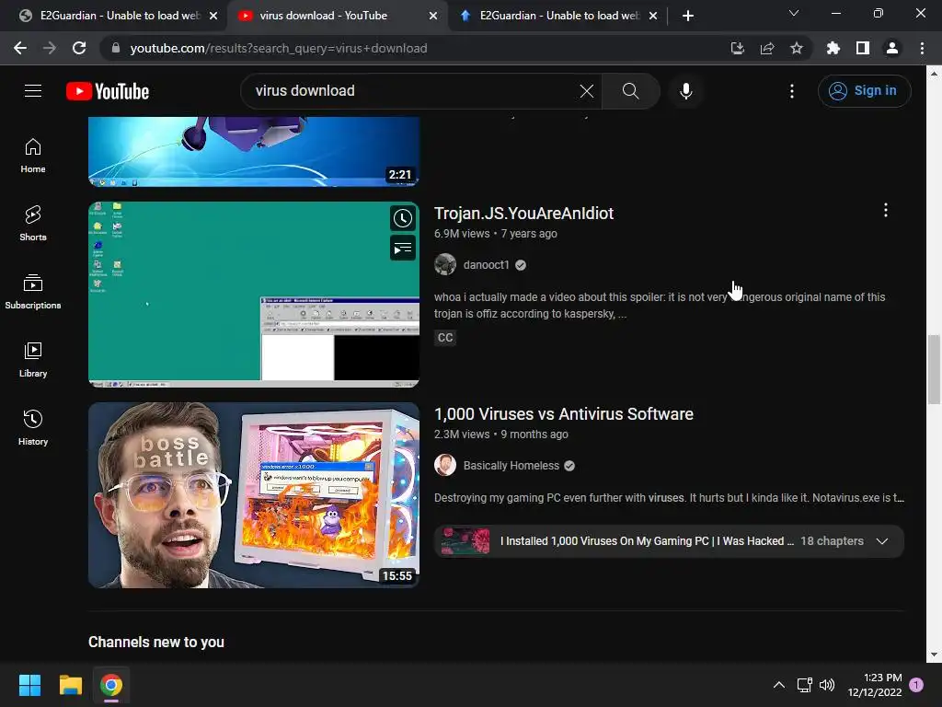The image size is (942, 707).
Task: Toggle Chrome side panel
Action: 863,48
